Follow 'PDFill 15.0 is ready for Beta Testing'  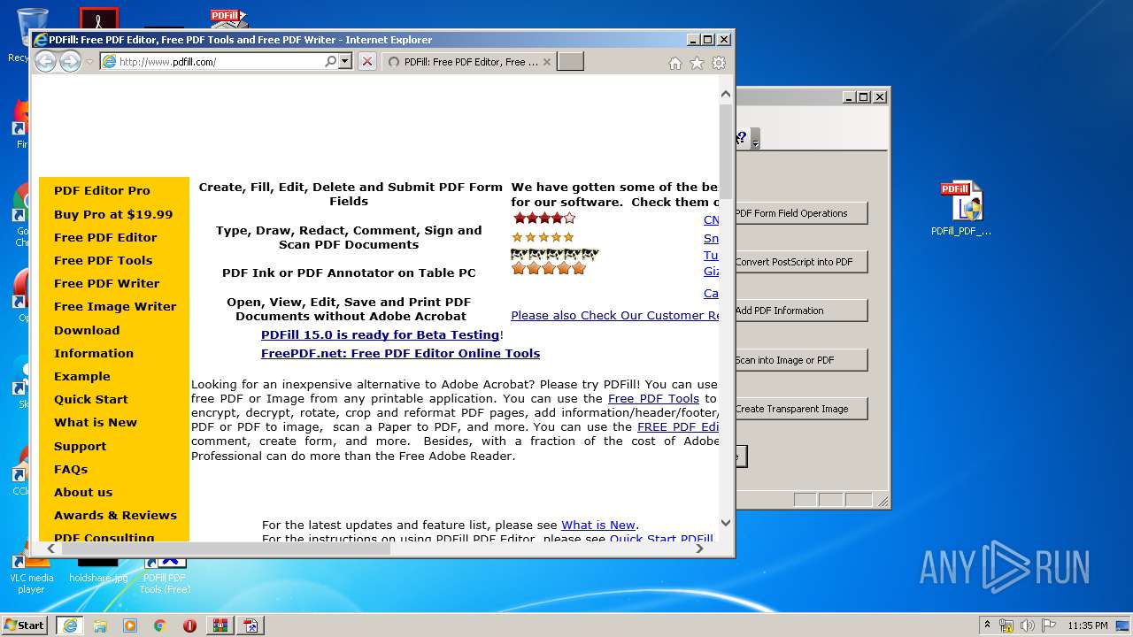(381, 334)
